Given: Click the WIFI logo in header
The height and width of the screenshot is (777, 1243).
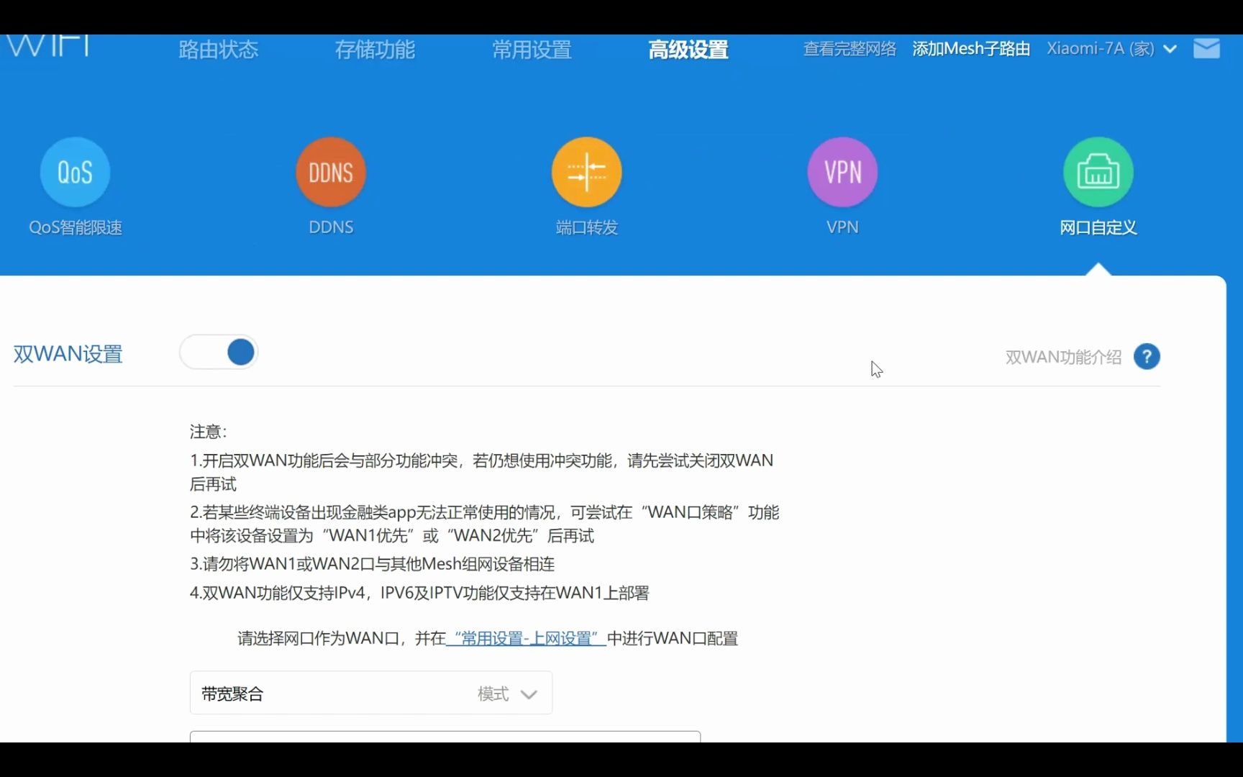Looking at the screenshot, I should point(47,43).
